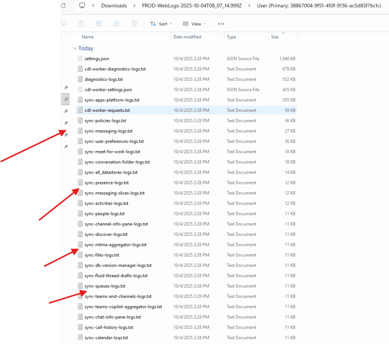The height and width of the screenshot is (344, 389).
Task: Sort by the Size column header
Action: (275, 37)
